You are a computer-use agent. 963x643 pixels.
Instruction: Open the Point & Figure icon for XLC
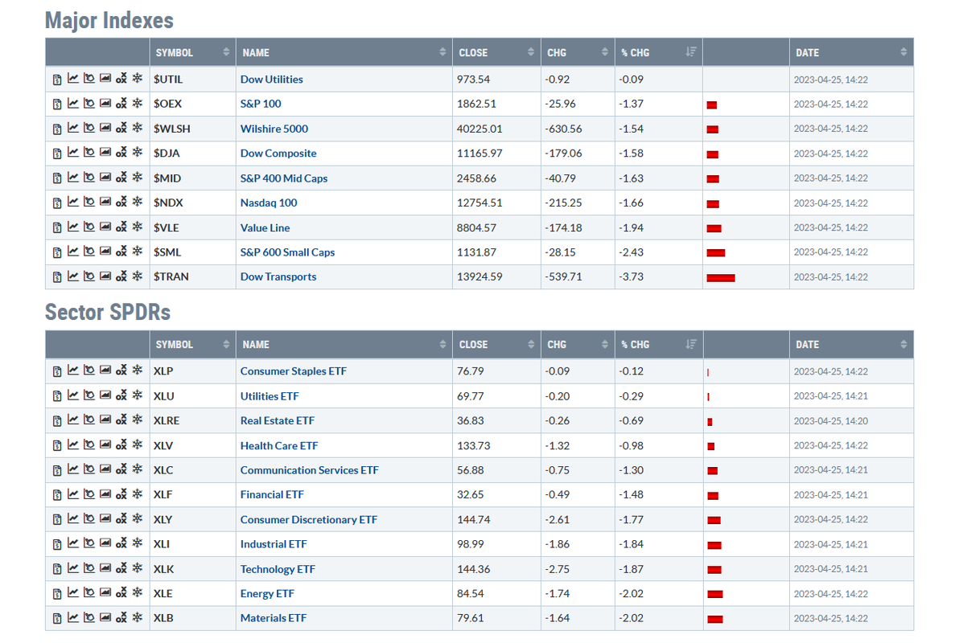pyautogui.click(x=121, y=469)
